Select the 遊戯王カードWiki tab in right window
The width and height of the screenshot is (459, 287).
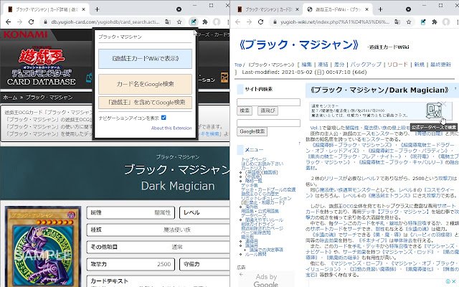click(x=336, y=9)
